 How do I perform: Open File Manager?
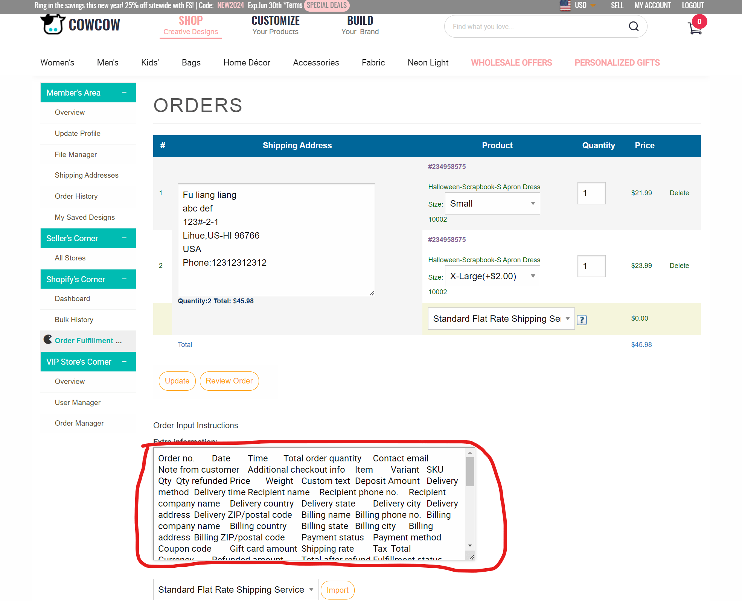tap(76, 155)
